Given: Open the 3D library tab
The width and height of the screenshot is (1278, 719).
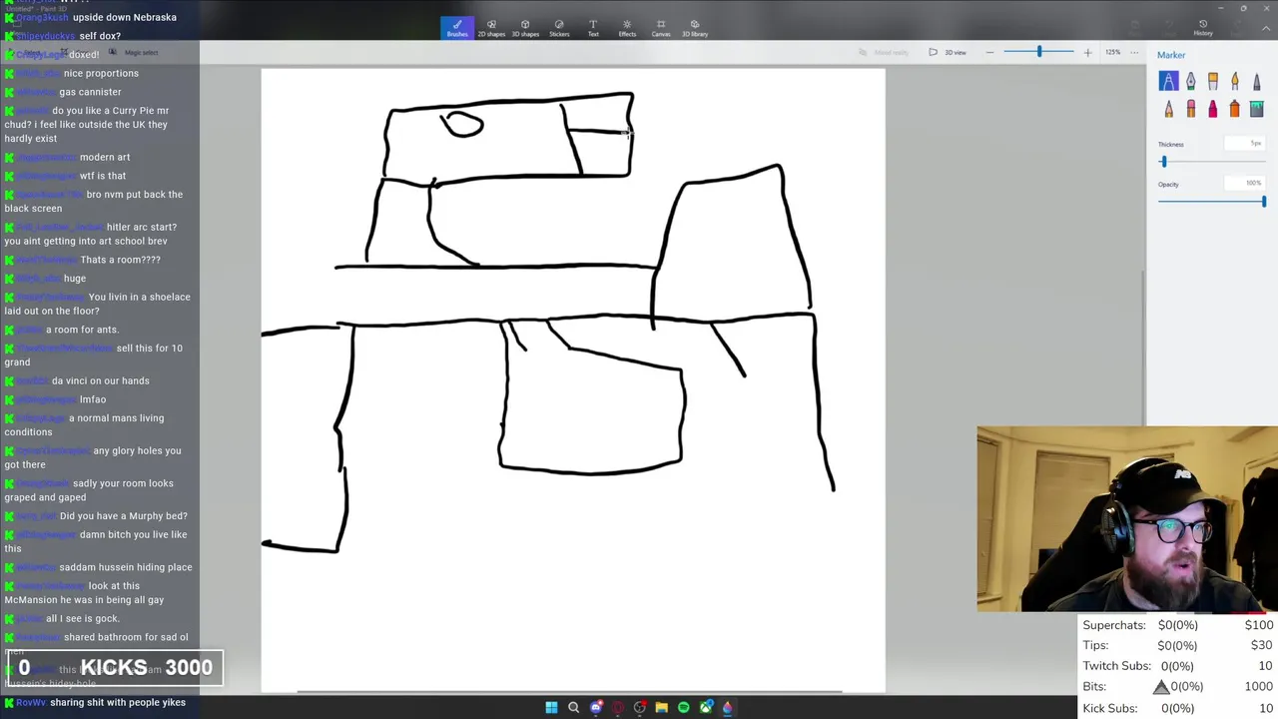Looking at the screenshot, I should pos(695,28).
